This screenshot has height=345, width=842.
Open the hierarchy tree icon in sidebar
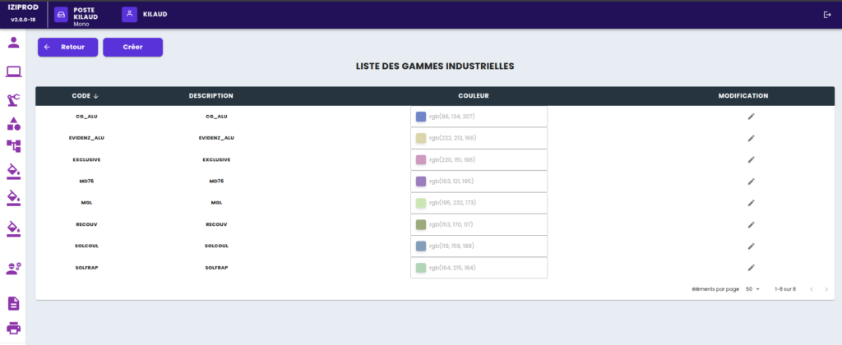13,146
